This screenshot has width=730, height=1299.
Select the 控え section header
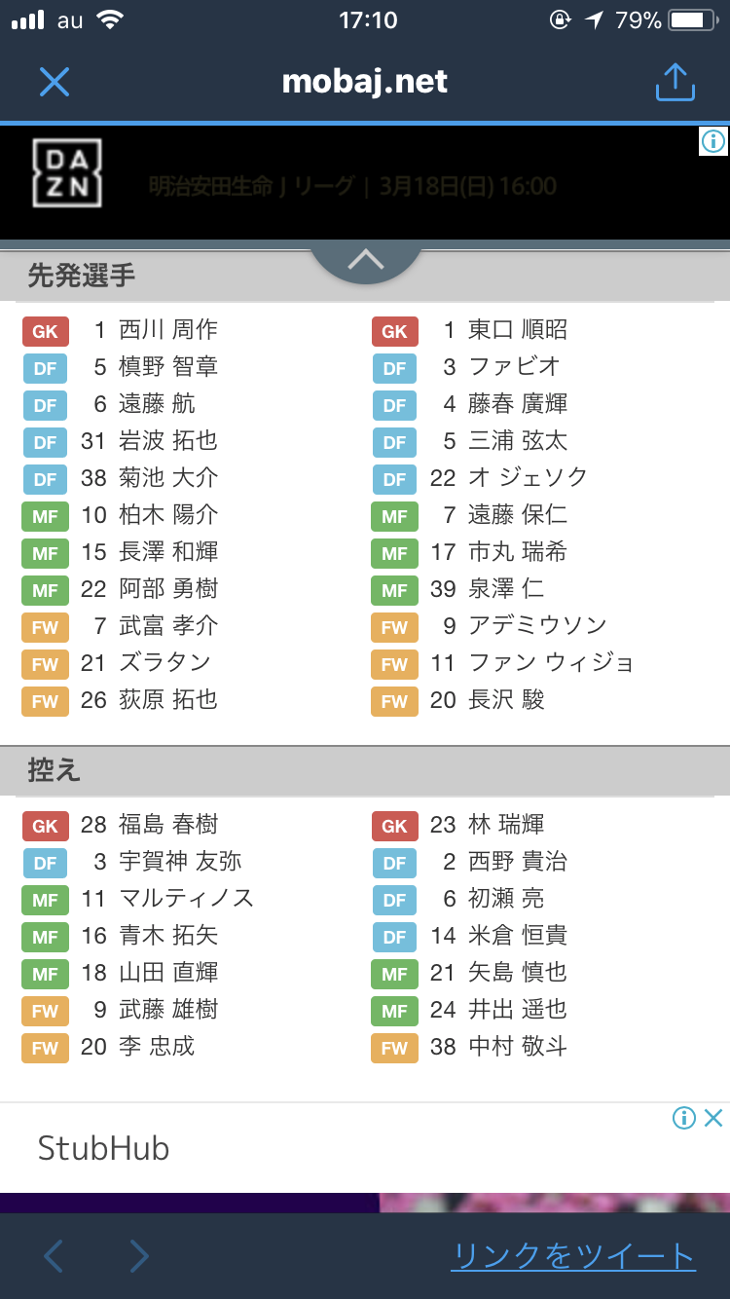tap(55, 770)
